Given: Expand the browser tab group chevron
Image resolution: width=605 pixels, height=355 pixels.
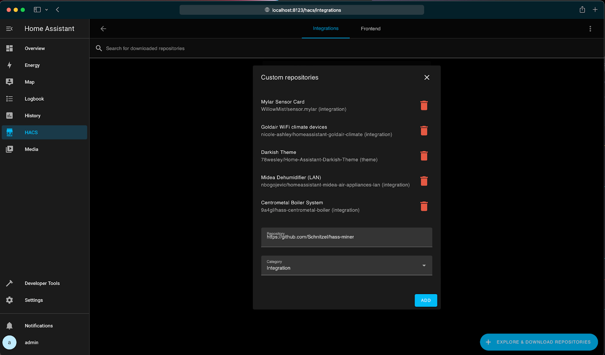Looking at the screenshot, I should tap(47, 10).
